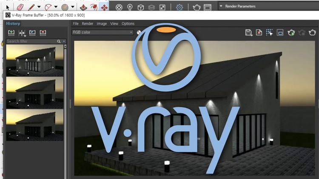Select the red Follow Me tool
This screenshot has height=179, width=319.
click(94, 8)
